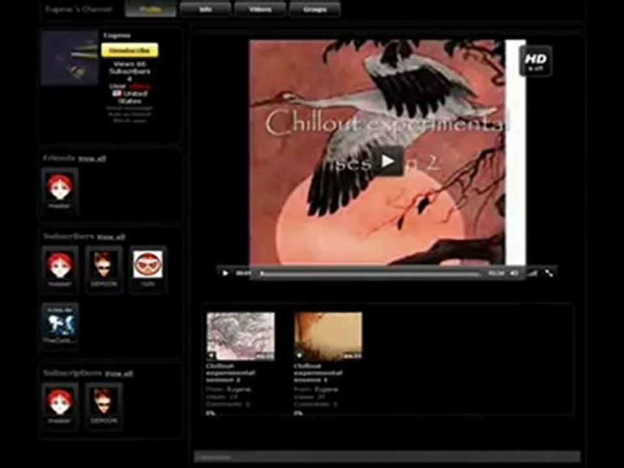
Task: Click the United States flag icon
Action: pyautogui.click(x=116, y=94)
